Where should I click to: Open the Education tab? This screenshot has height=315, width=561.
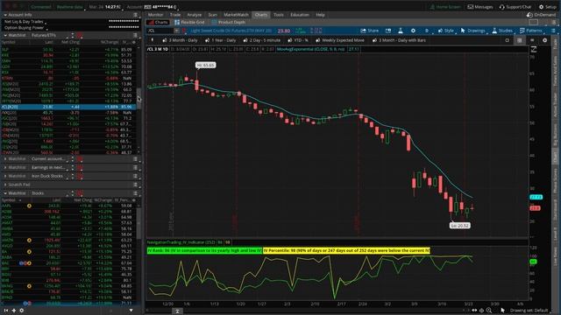coord(300,15)
